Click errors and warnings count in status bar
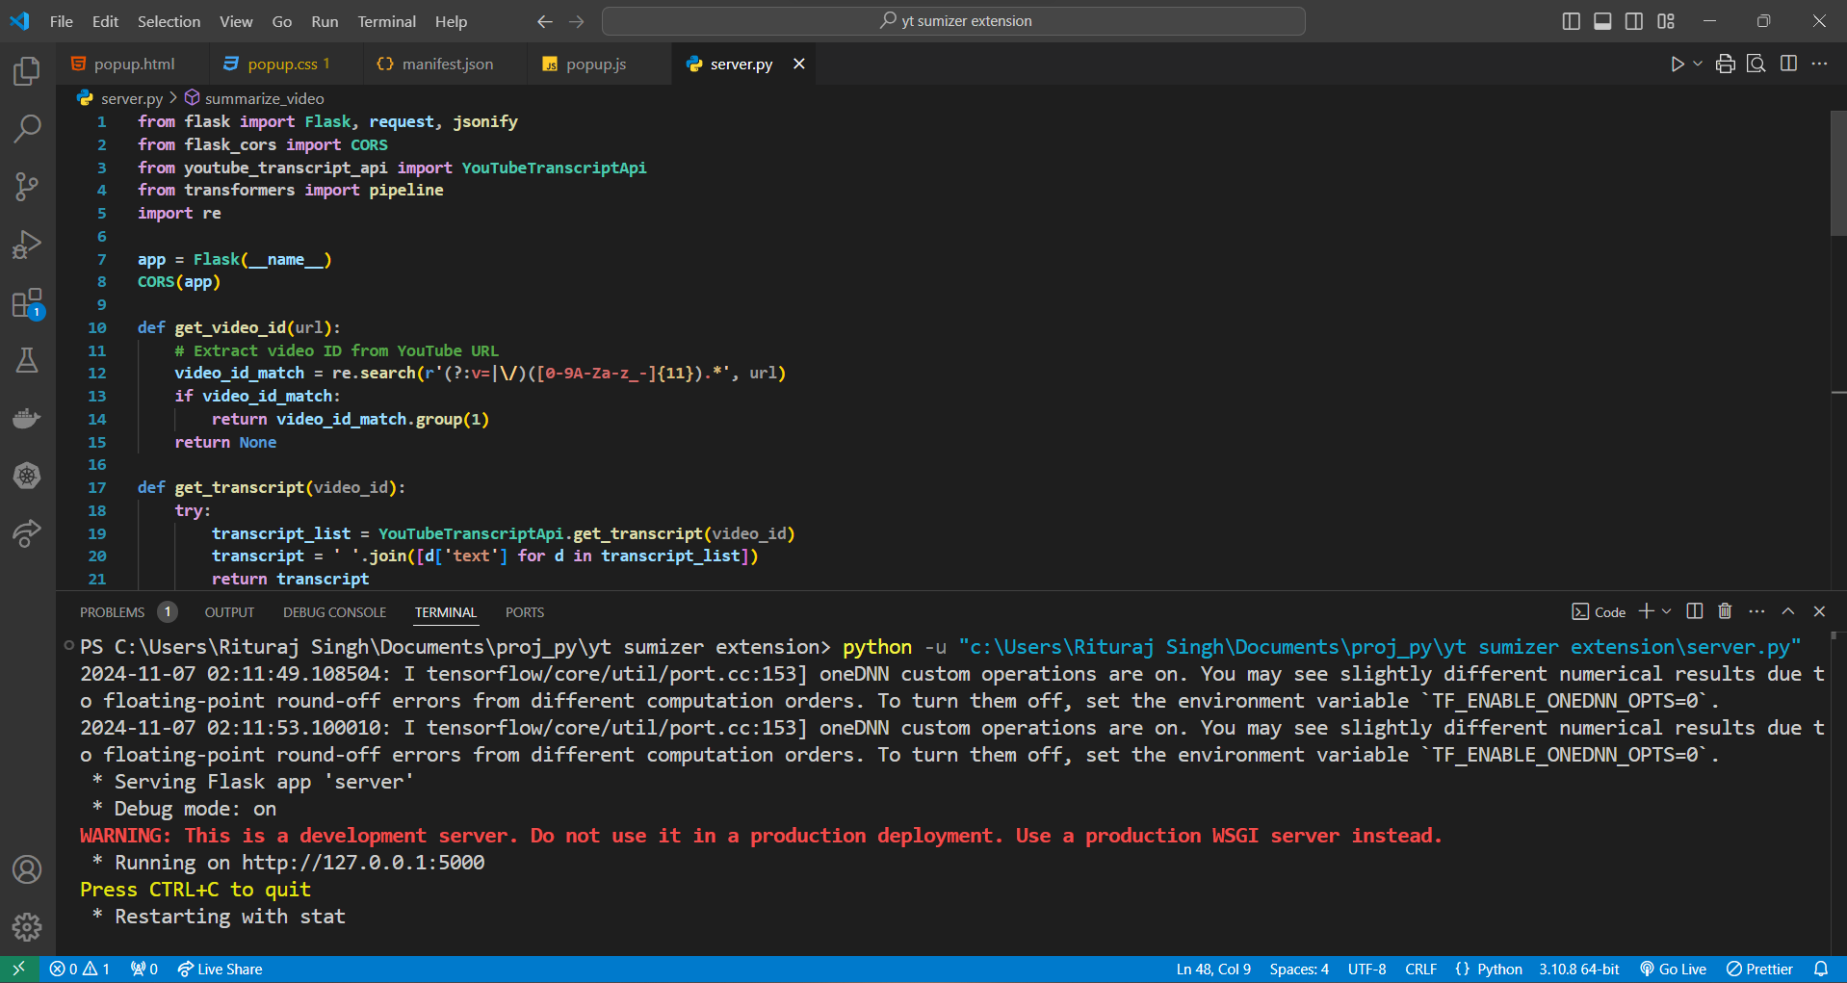The width and height of the screenshot is (1847, 983). [80, 970]
